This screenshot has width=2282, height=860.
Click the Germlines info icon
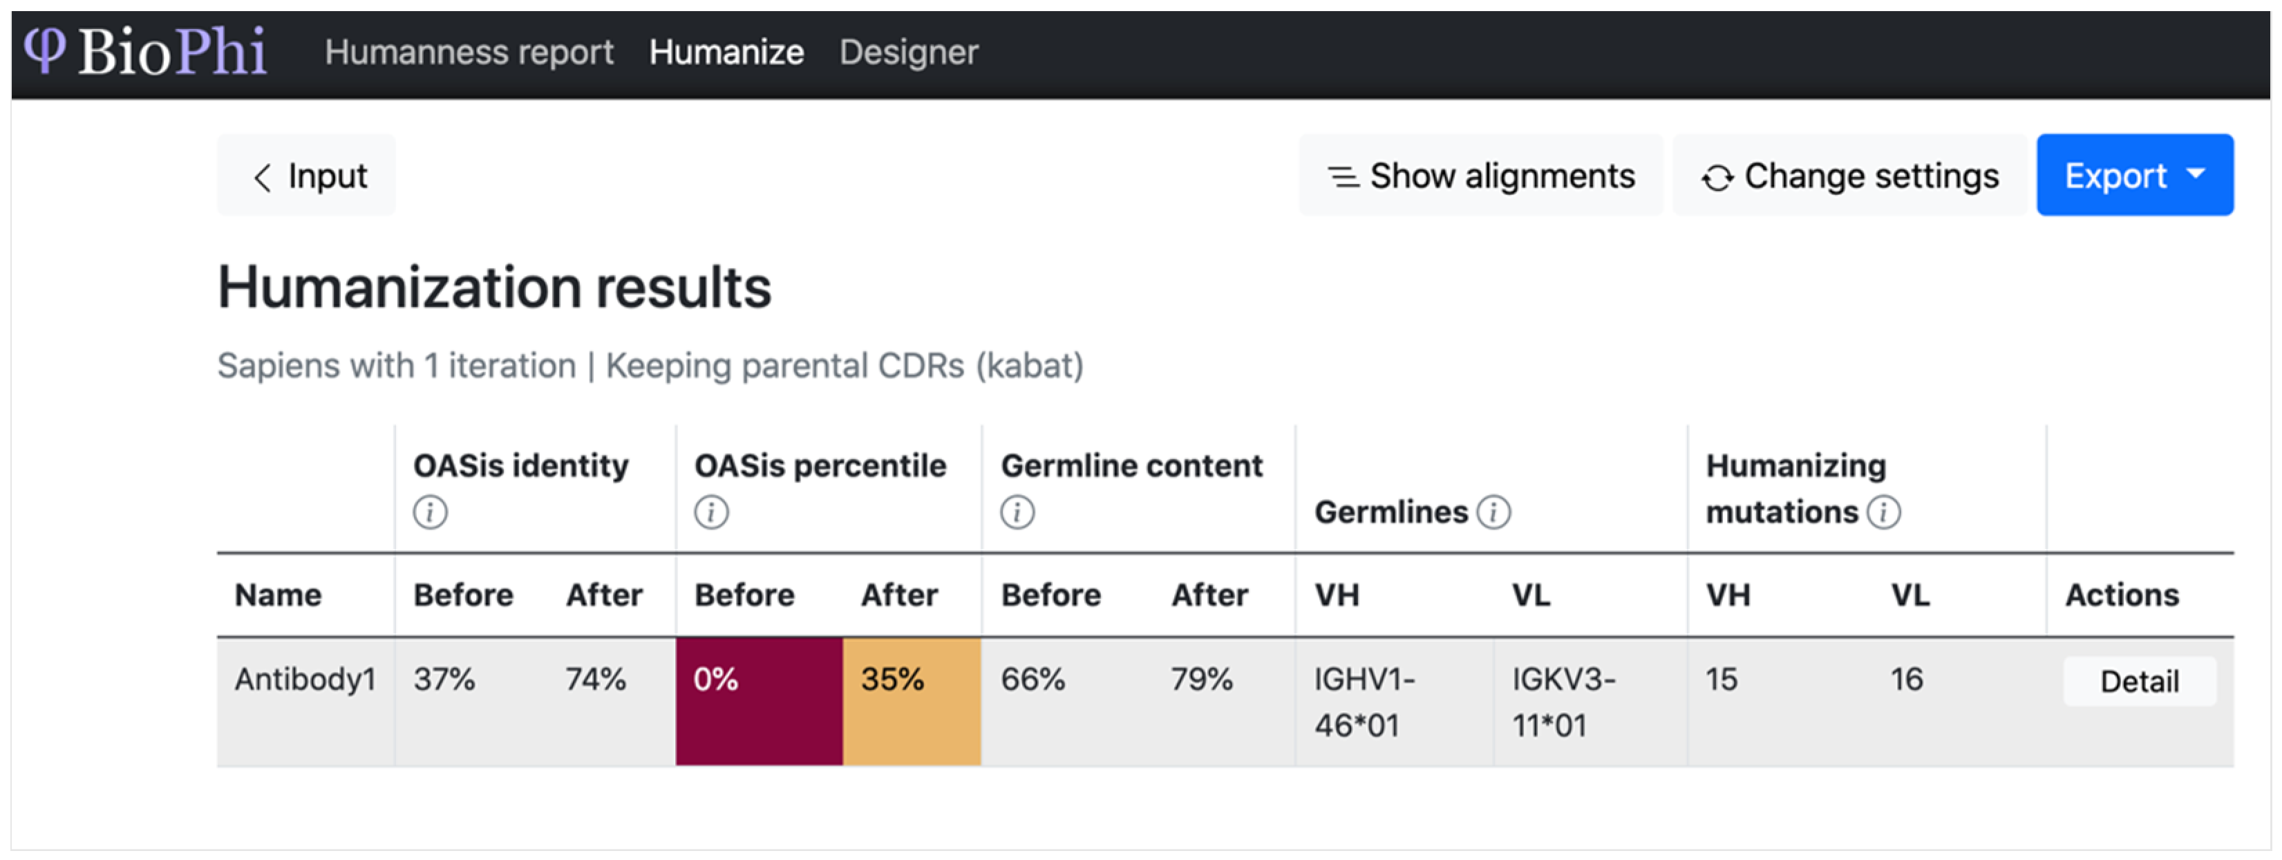[1493, 512]
